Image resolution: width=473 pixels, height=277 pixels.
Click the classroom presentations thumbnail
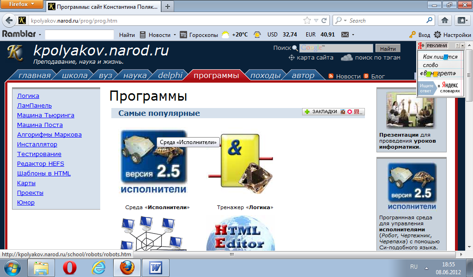pyautogui.click(x=412, y=110)
